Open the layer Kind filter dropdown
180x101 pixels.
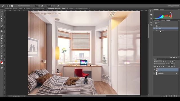(x=157, y=61)
